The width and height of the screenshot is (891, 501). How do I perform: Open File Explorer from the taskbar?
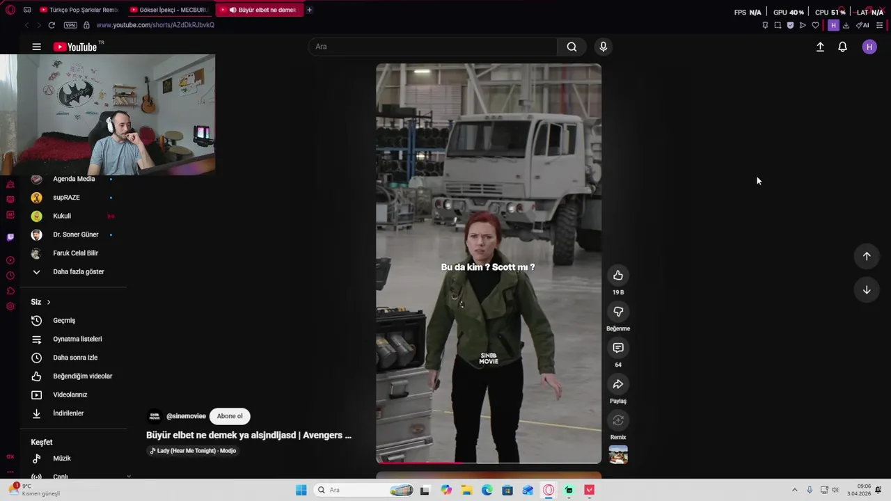(x=466, y=490)
